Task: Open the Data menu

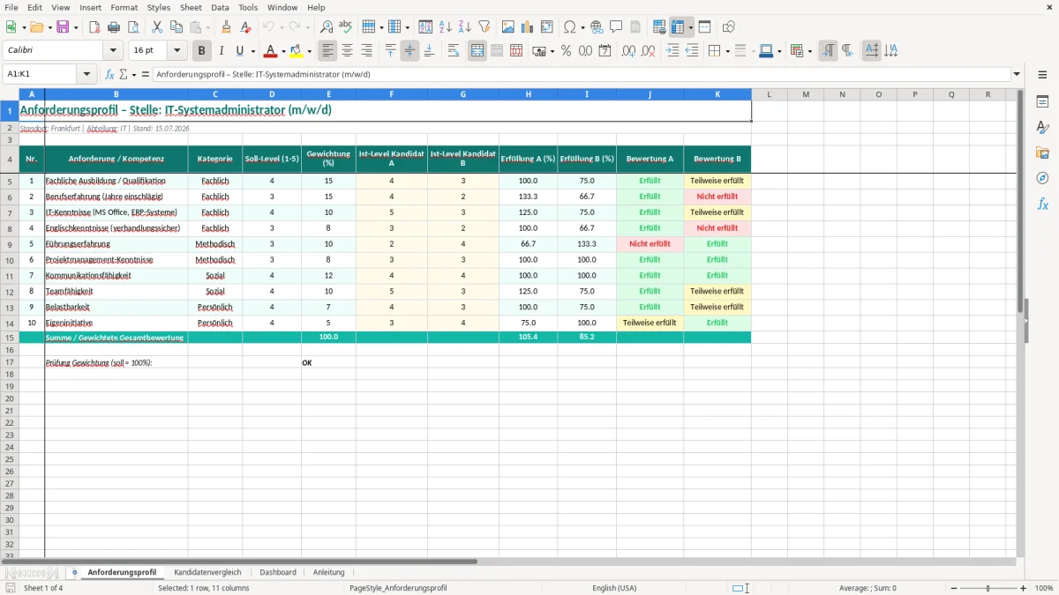Action: coord(220,7)
